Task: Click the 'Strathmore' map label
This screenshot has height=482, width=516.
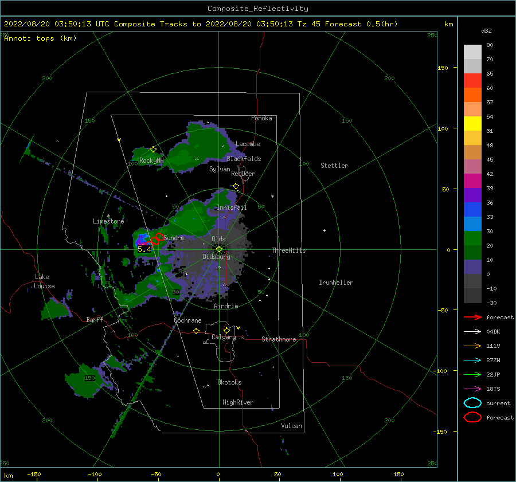Action: tap(279, 339)
